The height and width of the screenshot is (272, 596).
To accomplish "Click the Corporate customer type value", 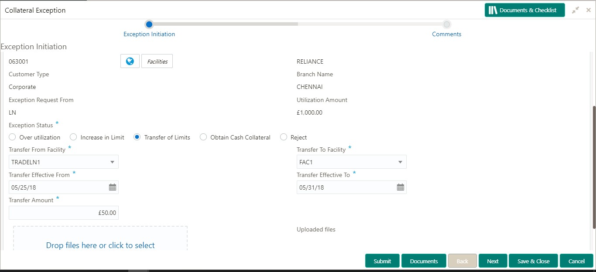I will tap(22, 87).
